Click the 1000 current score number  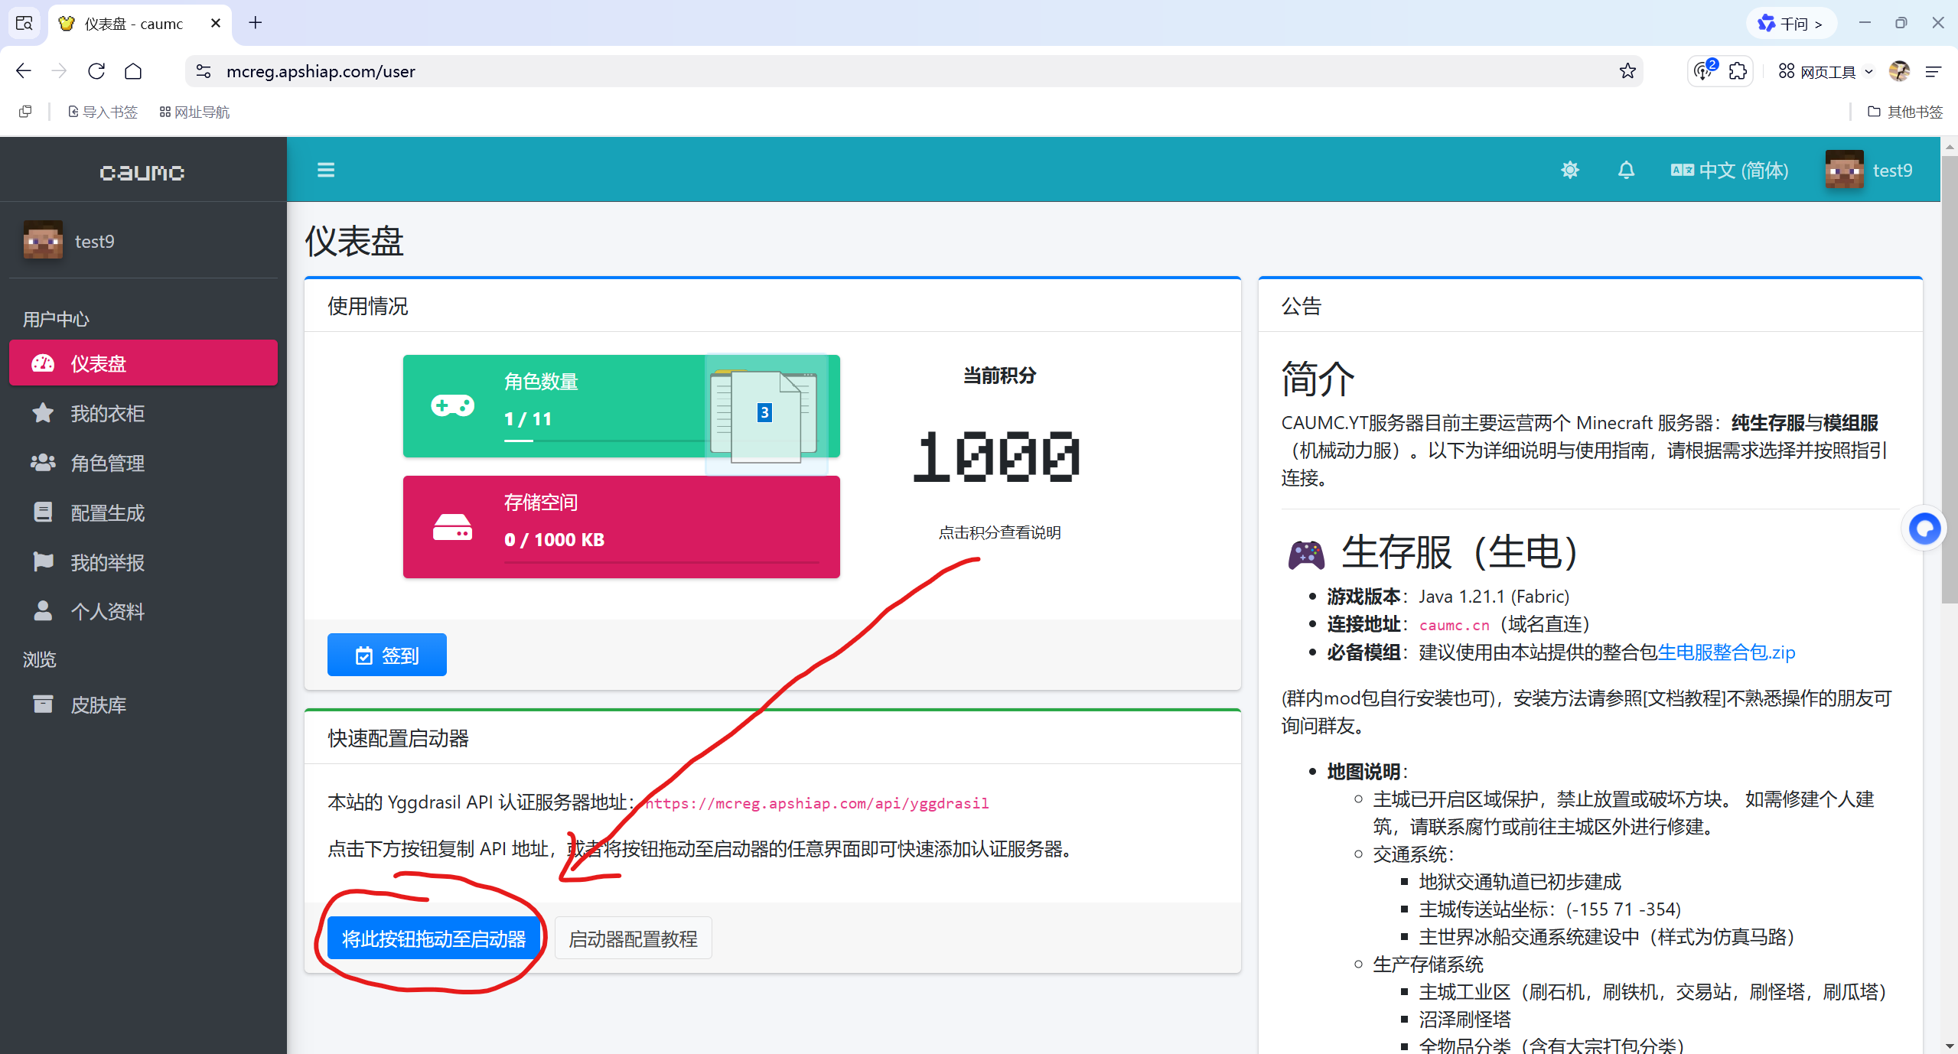[998, 457]
